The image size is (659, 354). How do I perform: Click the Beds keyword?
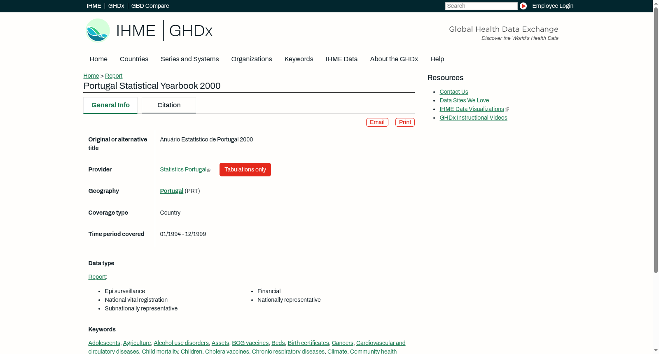[x=278, y=343]
